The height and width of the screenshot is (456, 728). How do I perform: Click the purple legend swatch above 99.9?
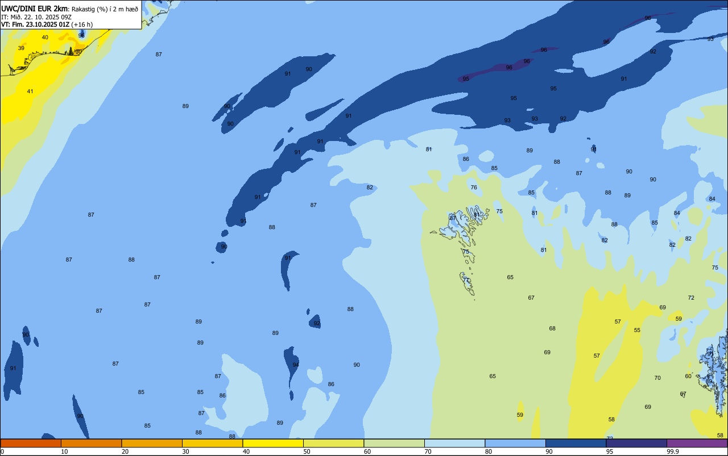tap(697, 443)
